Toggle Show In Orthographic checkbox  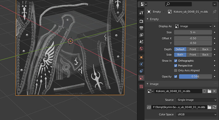pyautogui.click(x=176, y=61)
